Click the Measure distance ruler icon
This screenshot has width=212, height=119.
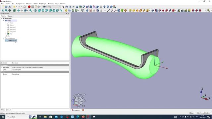[61, 11]
